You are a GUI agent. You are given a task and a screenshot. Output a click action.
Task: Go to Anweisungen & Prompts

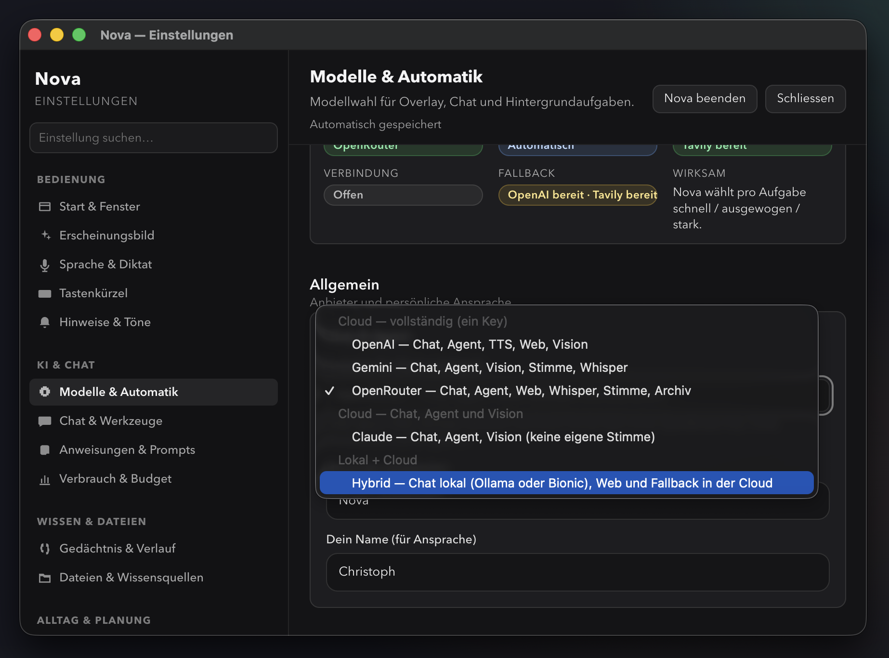[154, 450]
